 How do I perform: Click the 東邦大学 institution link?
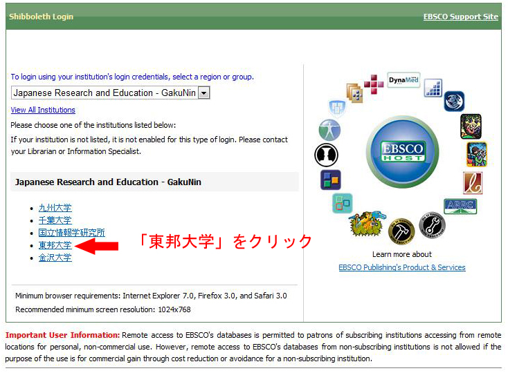pyautogui.click(x=55, y=245)
